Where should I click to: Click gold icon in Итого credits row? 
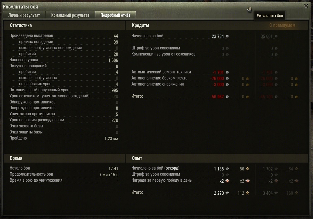point(247,97)
